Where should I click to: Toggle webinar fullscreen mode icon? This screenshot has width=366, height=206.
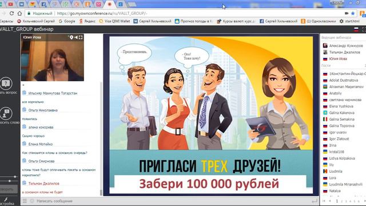[364, 29]
